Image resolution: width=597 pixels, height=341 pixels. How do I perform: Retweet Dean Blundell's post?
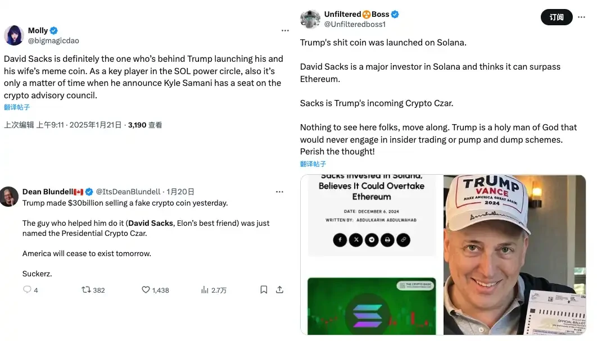pyautogui.click(x=87, y=289)
